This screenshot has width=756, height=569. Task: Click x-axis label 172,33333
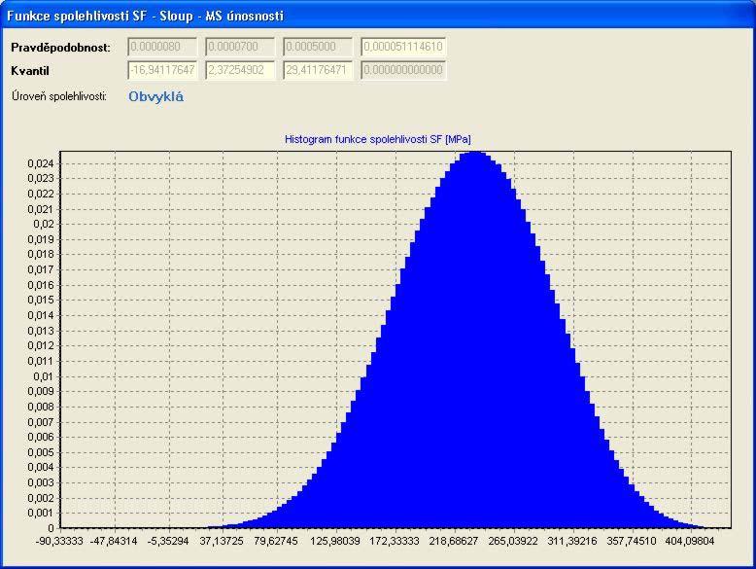pyautogui.click(x=395, y=541)
